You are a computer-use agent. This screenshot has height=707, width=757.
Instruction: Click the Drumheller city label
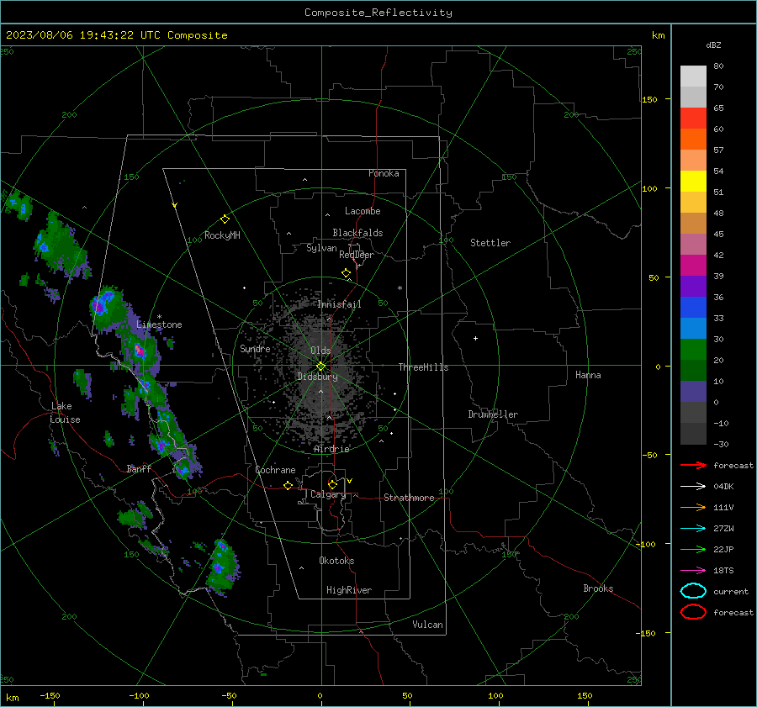(x=493, y=414)
